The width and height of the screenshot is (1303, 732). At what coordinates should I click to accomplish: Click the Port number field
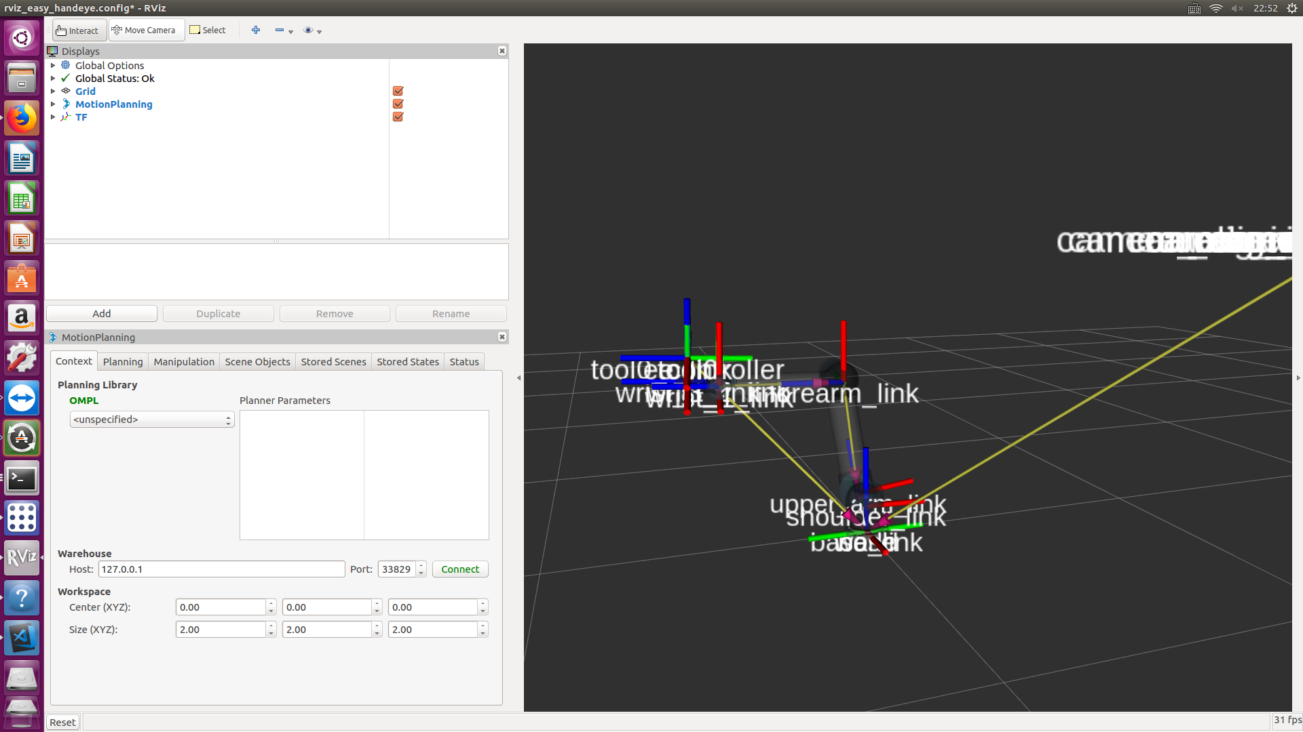tap(397, 569)
